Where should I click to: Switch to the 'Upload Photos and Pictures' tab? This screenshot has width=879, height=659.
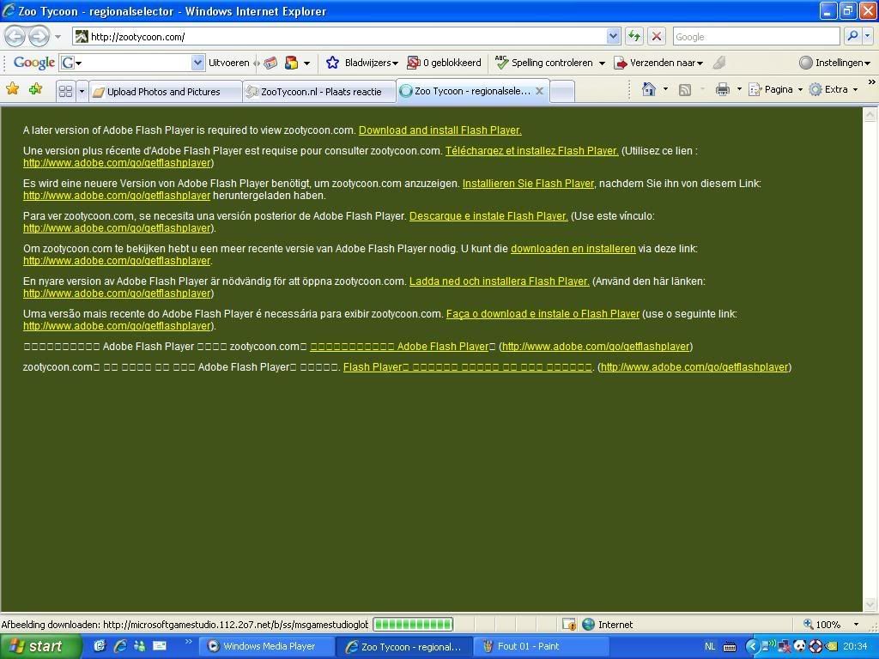[163, 92]
